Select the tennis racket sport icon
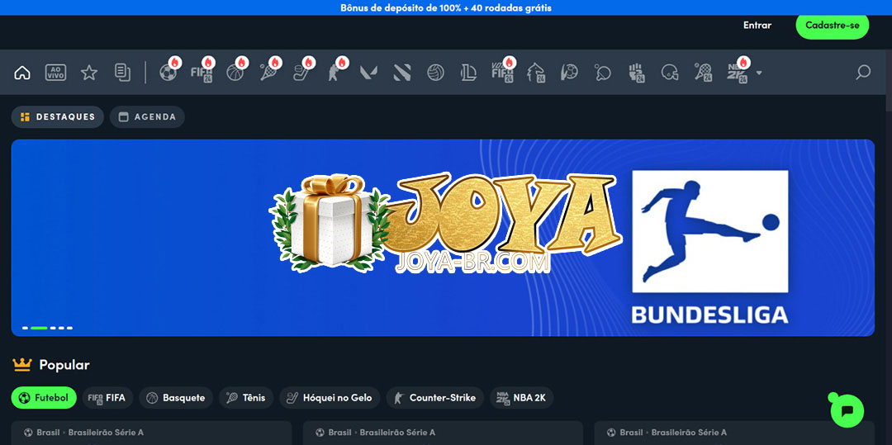The height and width of the screenshot is (445, 892). click(x=268, y=73)
